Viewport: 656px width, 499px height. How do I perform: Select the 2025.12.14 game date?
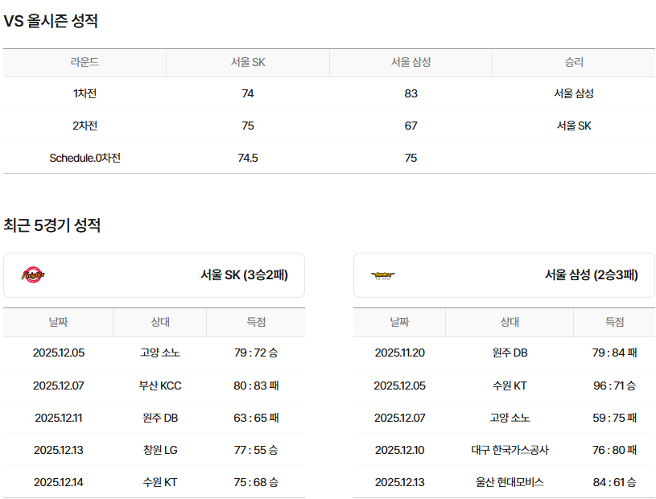[59, 482]
